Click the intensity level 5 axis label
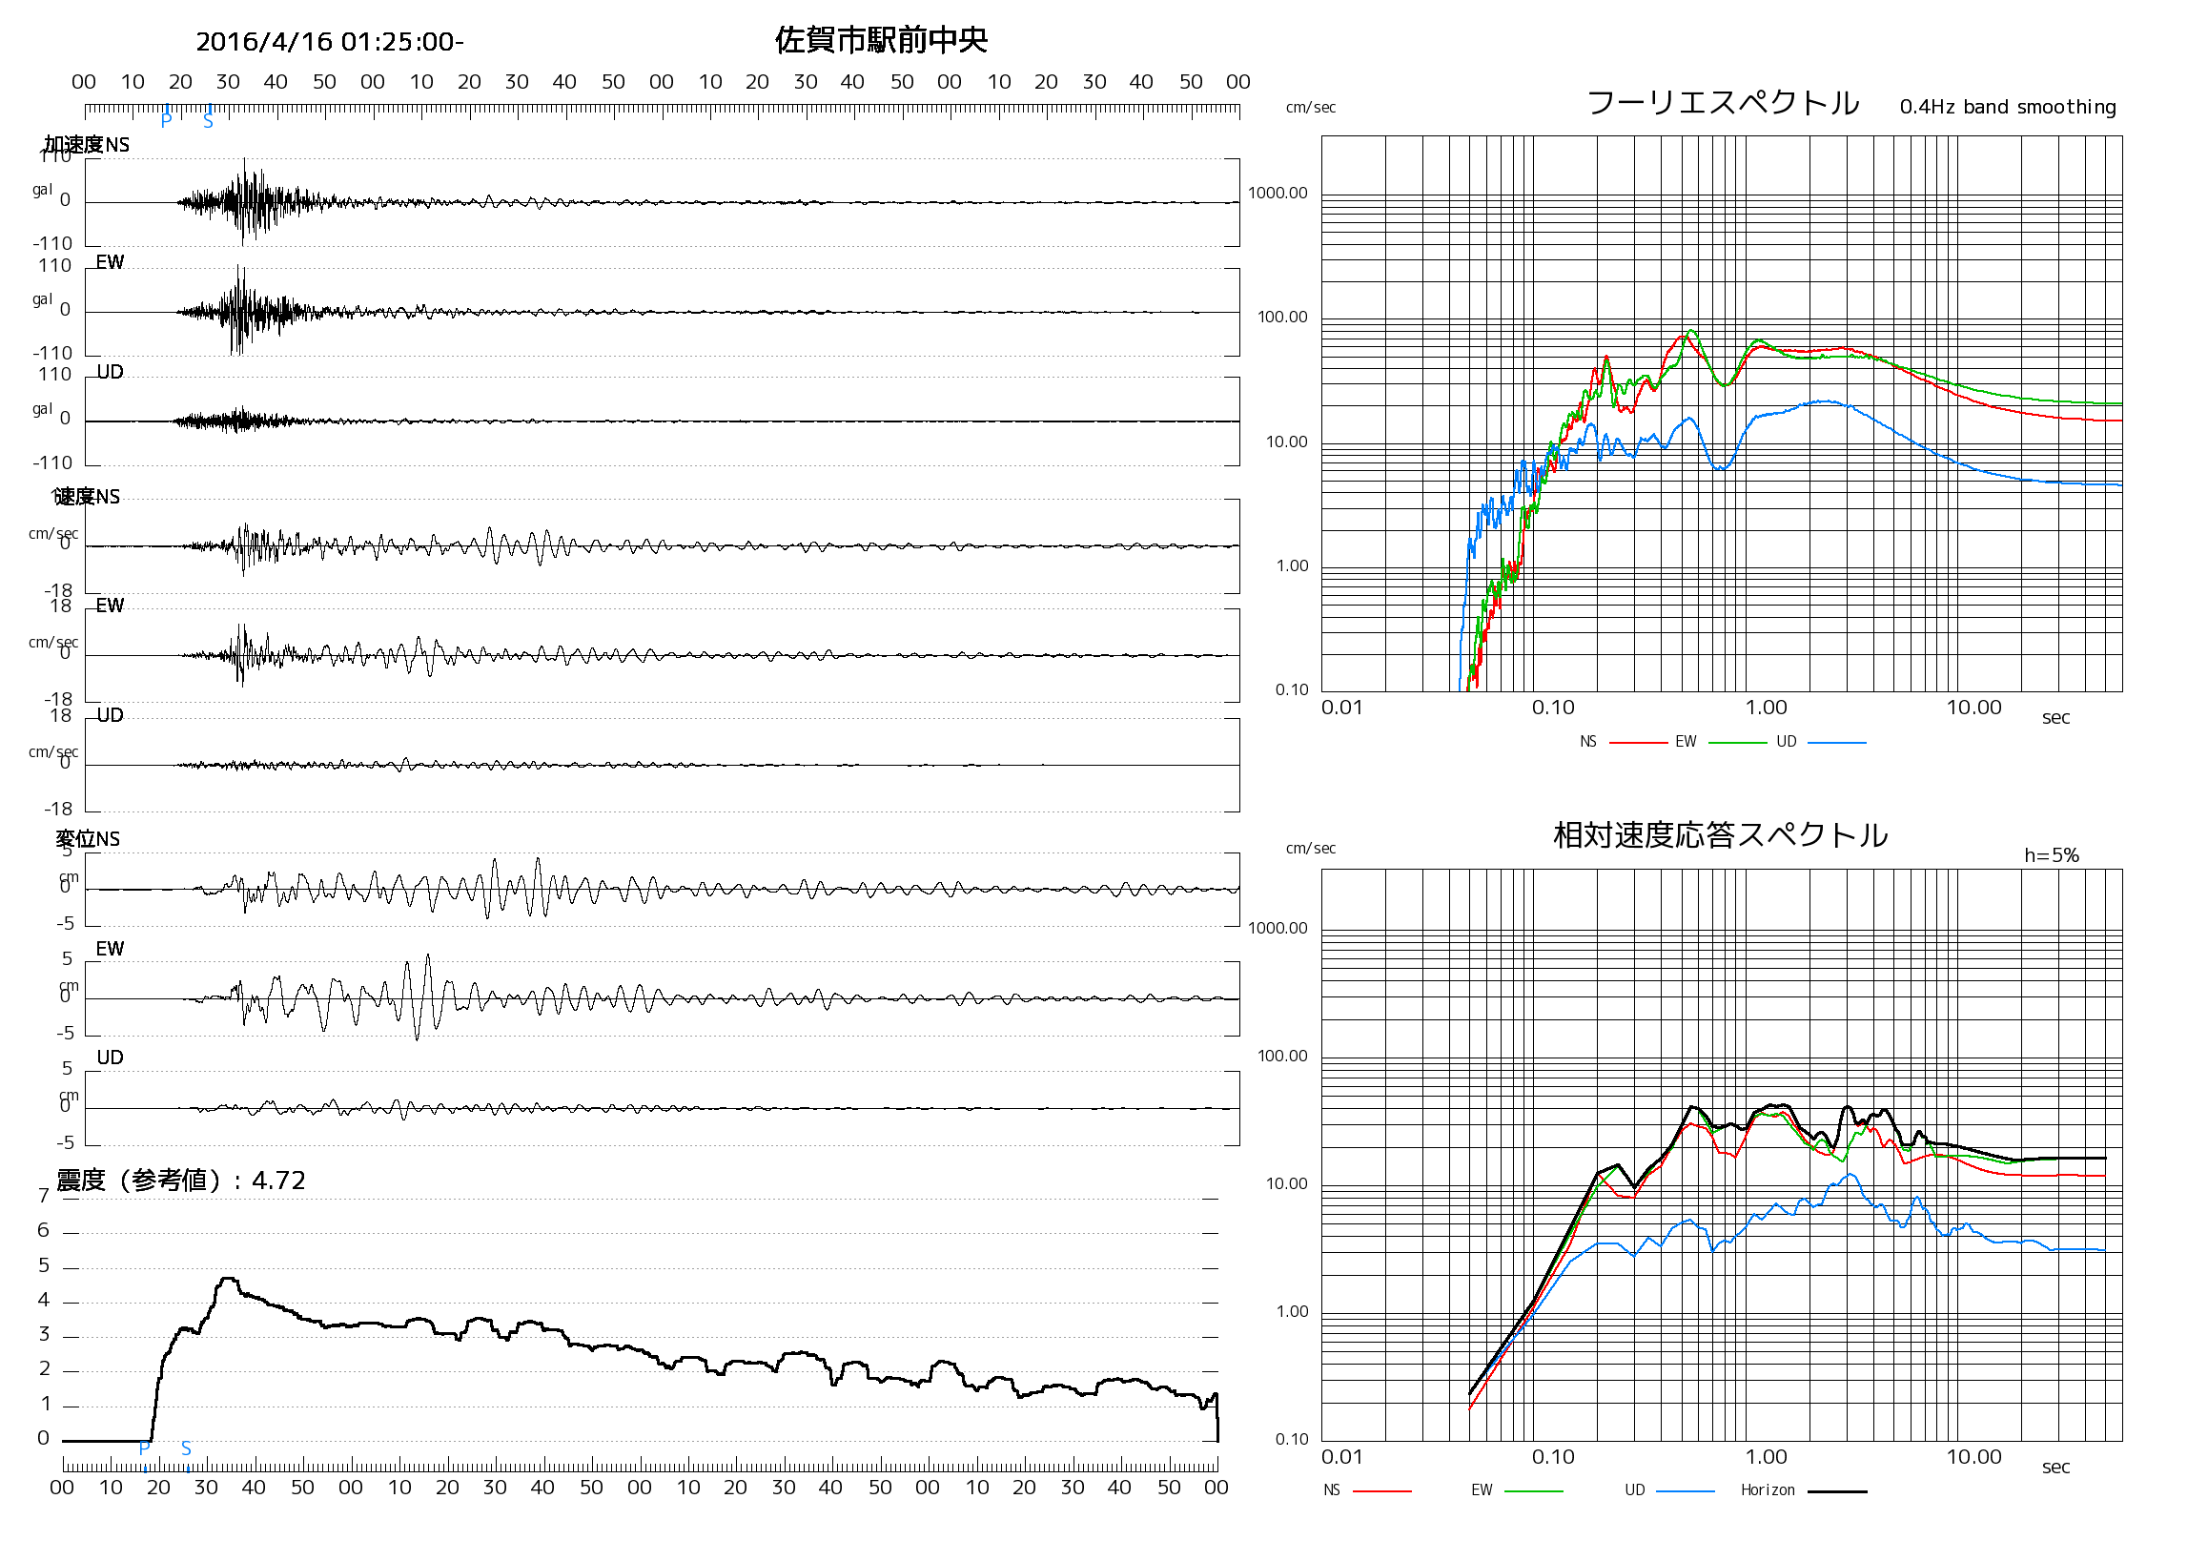Viewport: 2208px width, 1561px height. click(x=43, y=1265)
